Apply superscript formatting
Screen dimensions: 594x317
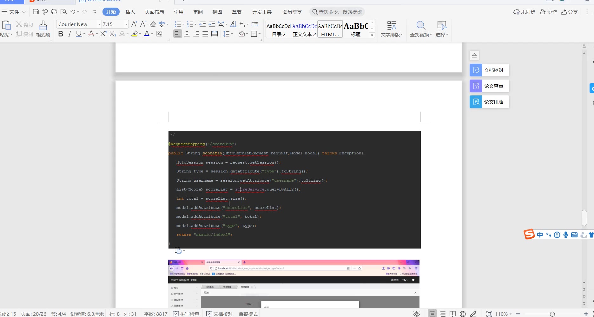point(103,34)
